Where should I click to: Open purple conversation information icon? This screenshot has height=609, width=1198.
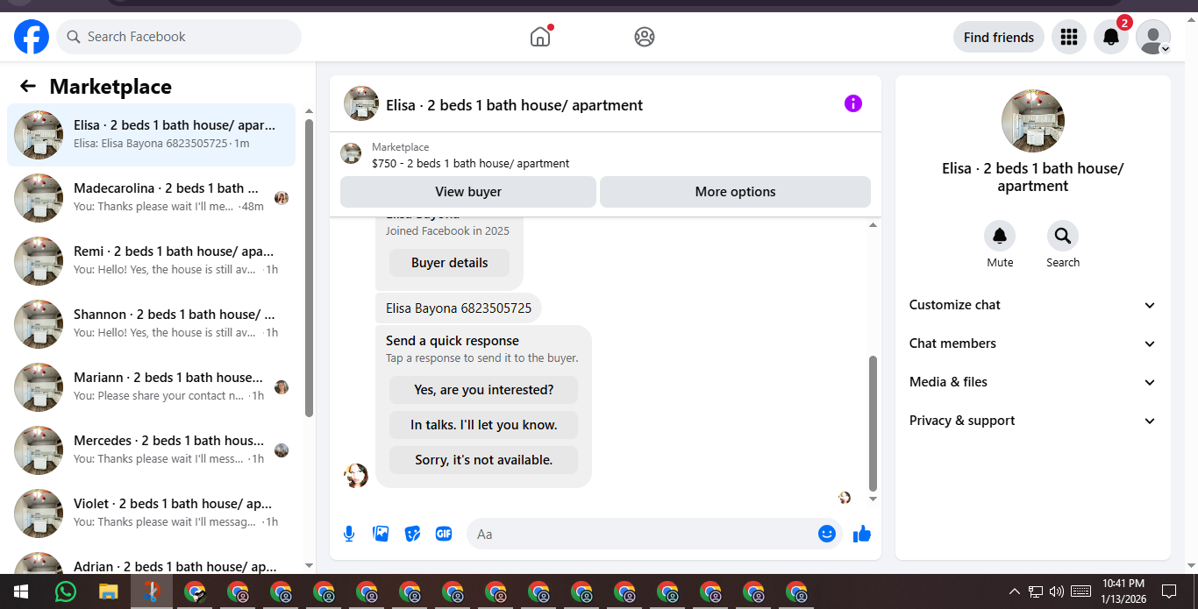[853, 103]
